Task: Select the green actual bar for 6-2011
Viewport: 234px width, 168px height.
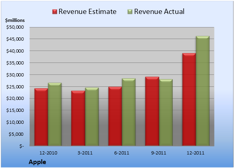Action: point(129,112)
